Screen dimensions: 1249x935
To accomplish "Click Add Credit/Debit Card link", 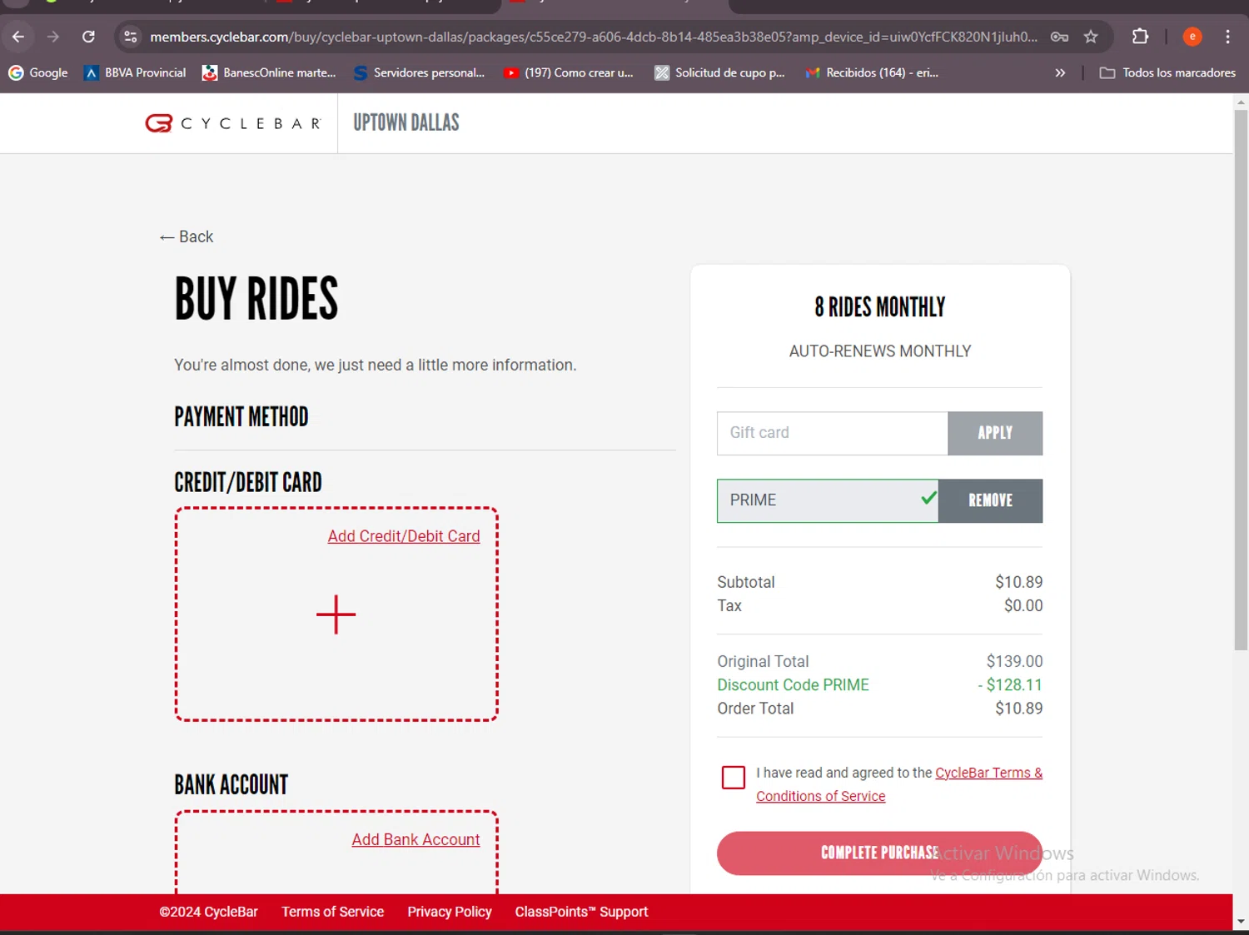I will 404,536.
